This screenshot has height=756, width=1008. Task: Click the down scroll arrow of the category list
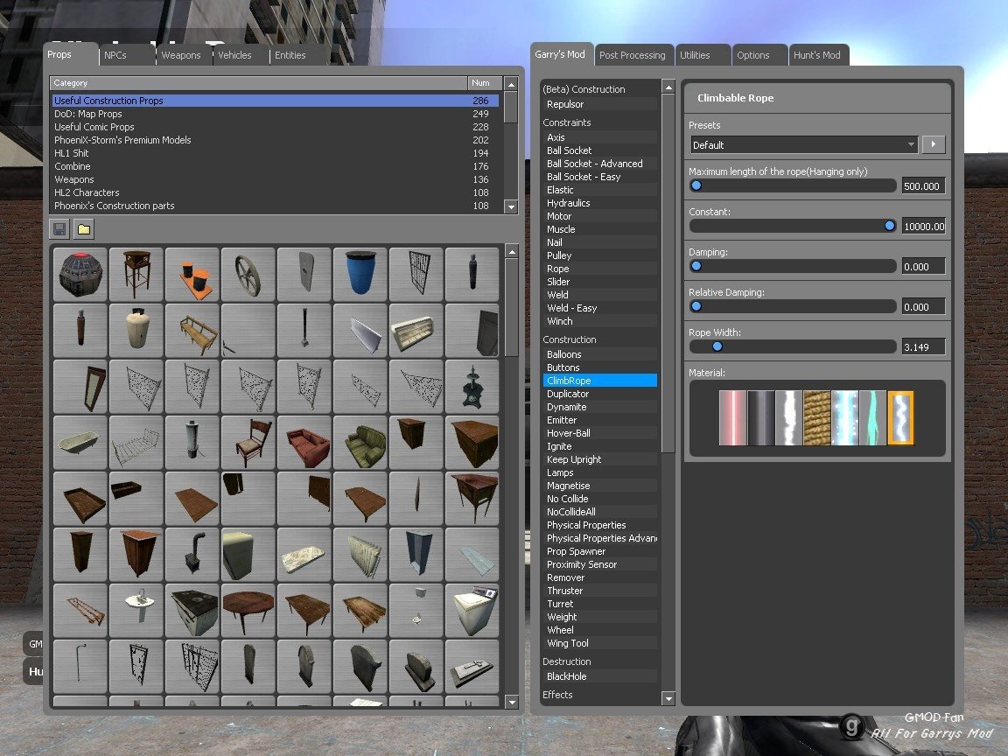(509, 206)
